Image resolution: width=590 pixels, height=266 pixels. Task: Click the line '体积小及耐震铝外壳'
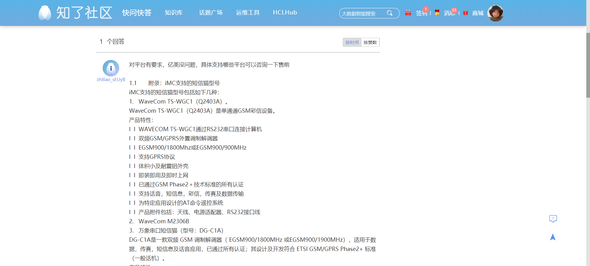163,166
